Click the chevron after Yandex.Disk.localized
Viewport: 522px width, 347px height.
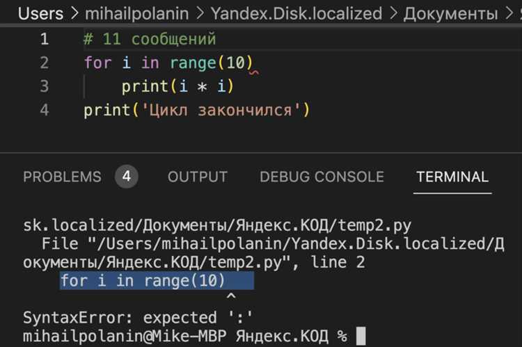click(393, 14)
